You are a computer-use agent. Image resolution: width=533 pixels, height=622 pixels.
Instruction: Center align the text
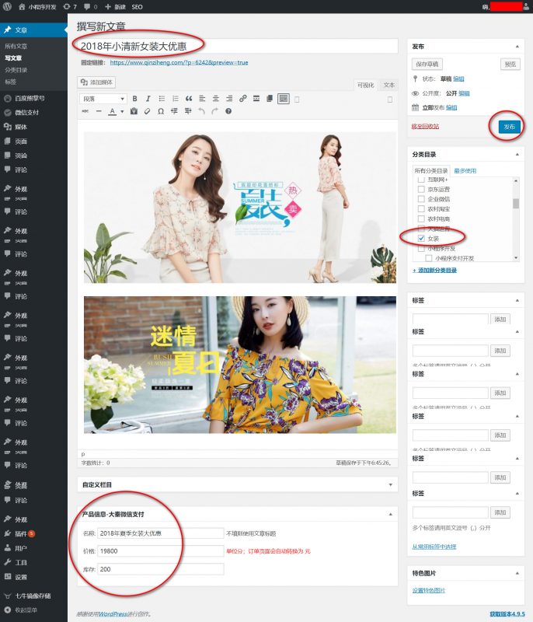click(x=215, y=99)
